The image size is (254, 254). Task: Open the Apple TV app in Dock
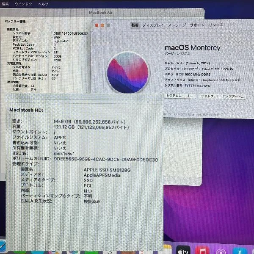[x=183, y=250]
